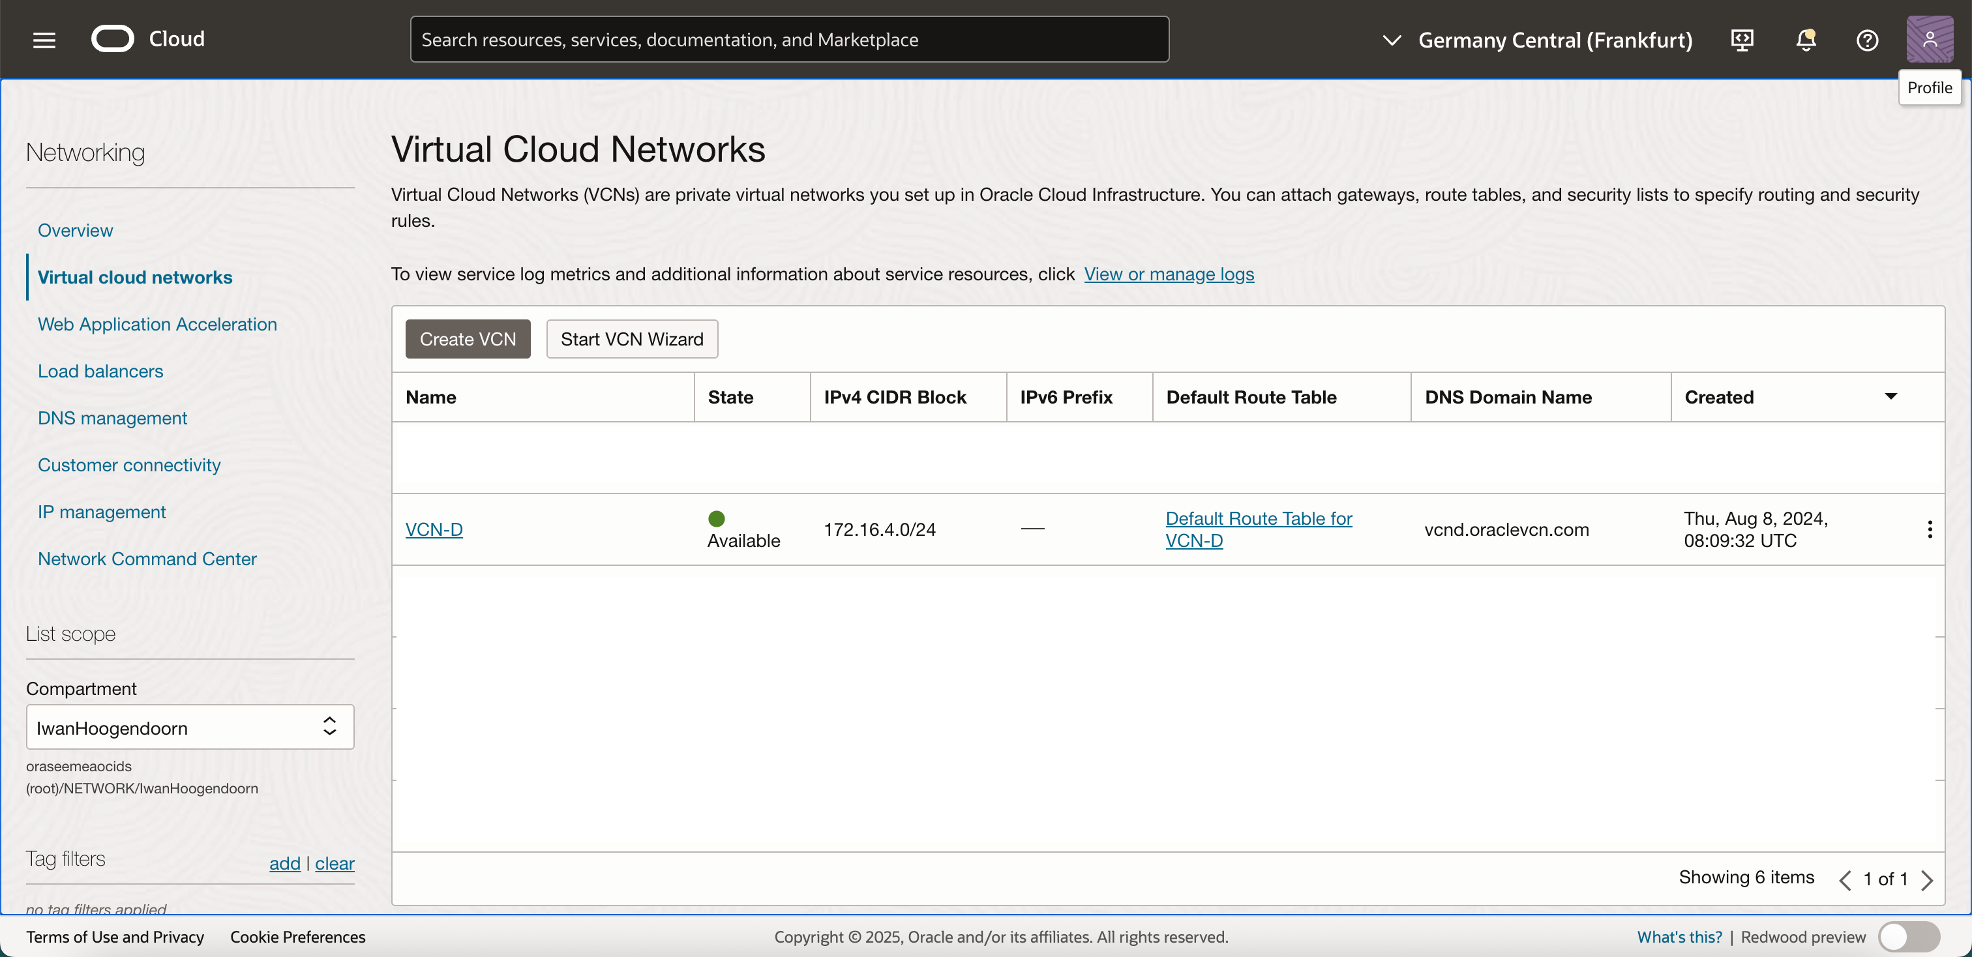
Task: Click Start VCN Wizard button
Action: 631,339
